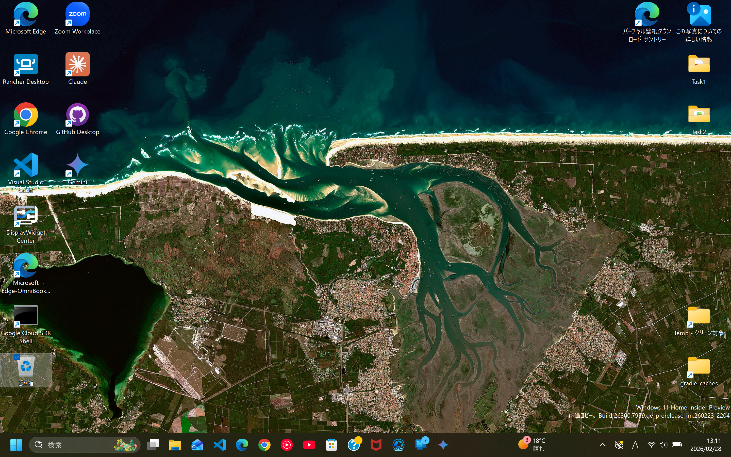Viewport: 731px width, 457px height.
Task: Open YouTube Music from the taskbar
Action: pyautogui.click(x=287, y=445)
